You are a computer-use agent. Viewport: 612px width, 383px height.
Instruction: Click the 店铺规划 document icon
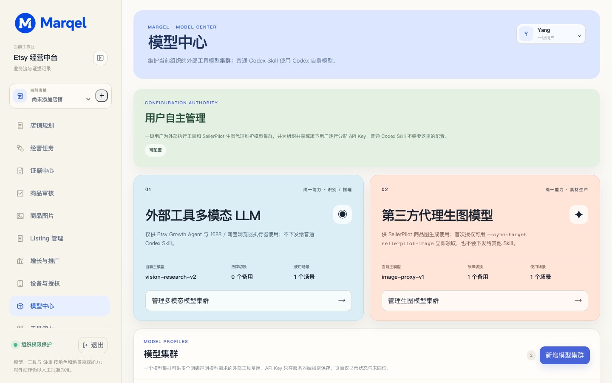tap(20, 126)
